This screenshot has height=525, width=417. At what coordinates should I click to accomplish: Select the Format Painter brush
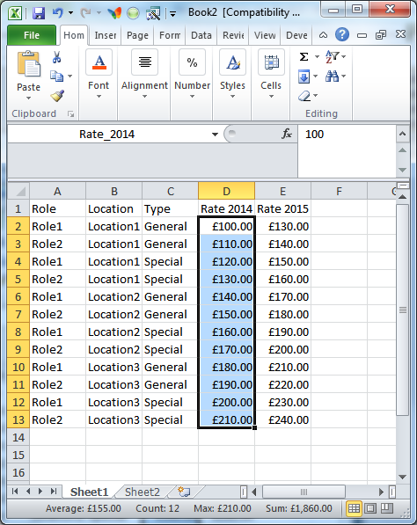57,96
